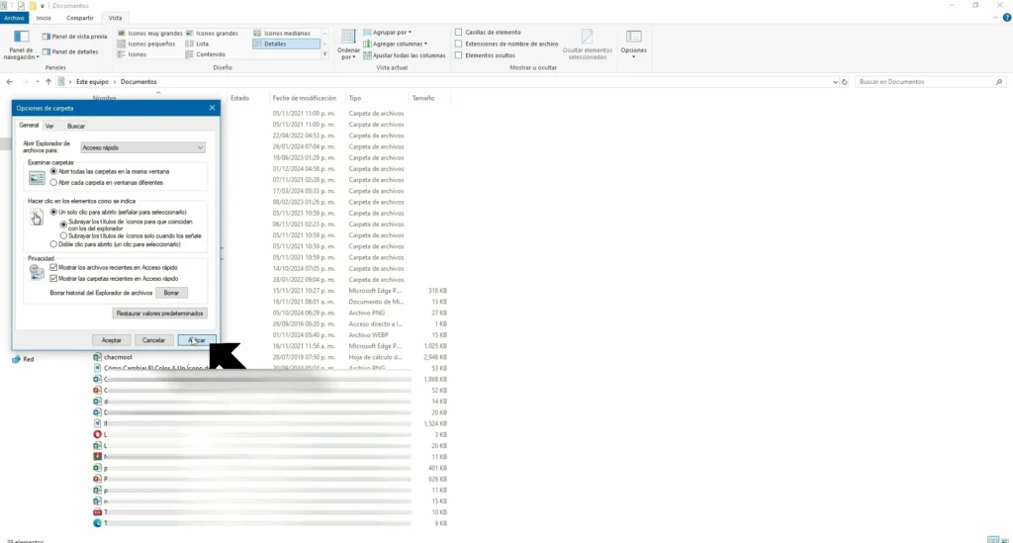Sort by the Tamaño column header
This screenshot has height=543, width=1013.
coord(423,98)
